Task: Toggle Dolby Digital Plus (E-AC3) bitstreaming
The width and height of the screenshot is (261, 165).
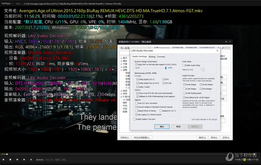Action: (x=137, y=83)
